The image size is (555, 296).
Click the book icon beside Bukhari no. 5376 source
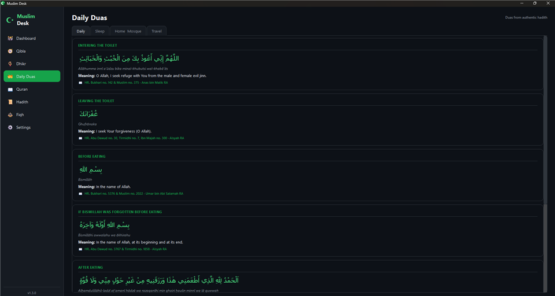80,194
